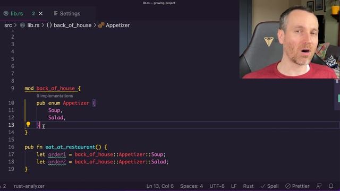Change end-of-line sequence via LF
Screen dimensions: 340x191
click(x=234, y=186)
